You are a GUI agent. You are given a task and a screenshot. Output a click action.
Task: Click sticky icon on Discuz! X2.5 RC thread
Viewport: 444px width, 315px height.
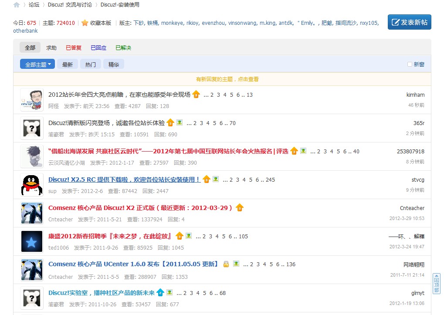(207, 179)
